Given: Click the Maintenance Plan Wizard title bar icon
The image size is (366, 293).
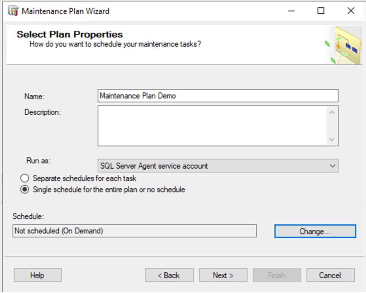Looking at the screenshot, I should 13,11.
